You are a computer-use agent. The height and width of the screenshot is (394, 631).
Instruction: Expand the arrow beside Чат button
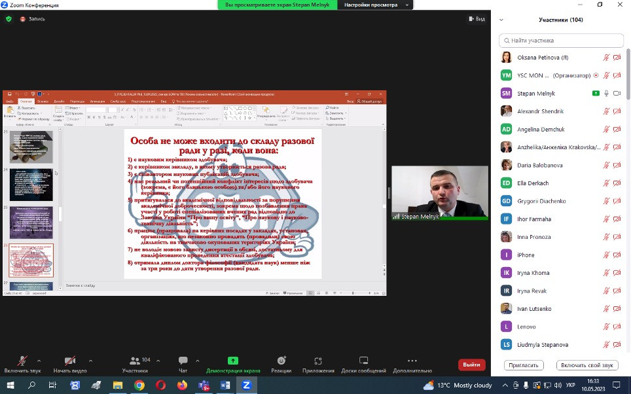(x=197, y=361)
